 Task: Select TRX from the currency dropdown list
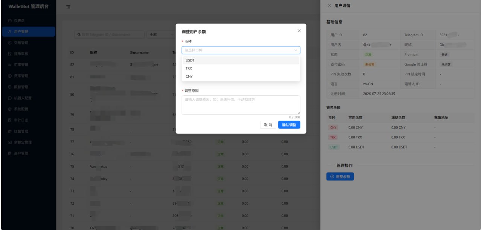241,68
